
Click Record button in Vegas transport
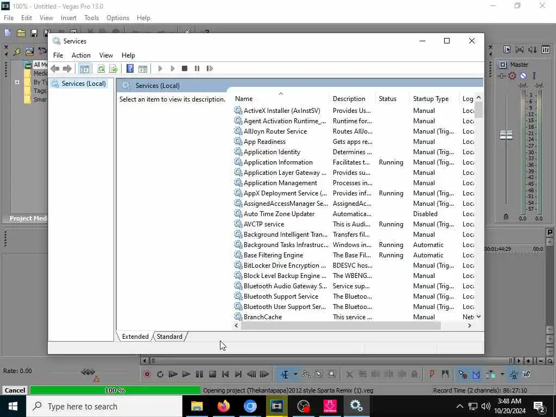pos(147,374)
